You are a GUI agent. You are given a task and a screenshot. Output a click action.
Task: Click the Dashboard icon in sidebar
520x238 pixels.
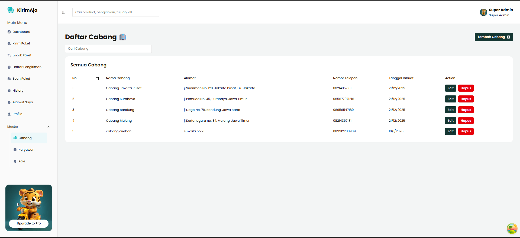tap(9, 32)
